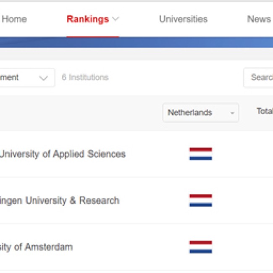
Task: Open the Home menu item
Action: coord(14,19)
